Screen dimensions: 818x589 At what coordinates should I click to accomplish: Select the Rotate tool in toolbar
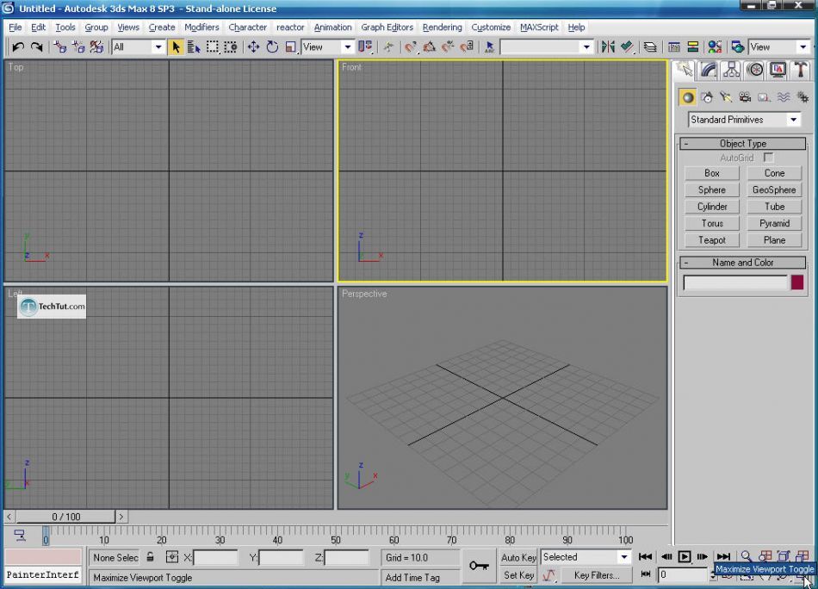[x=272, y=47]
